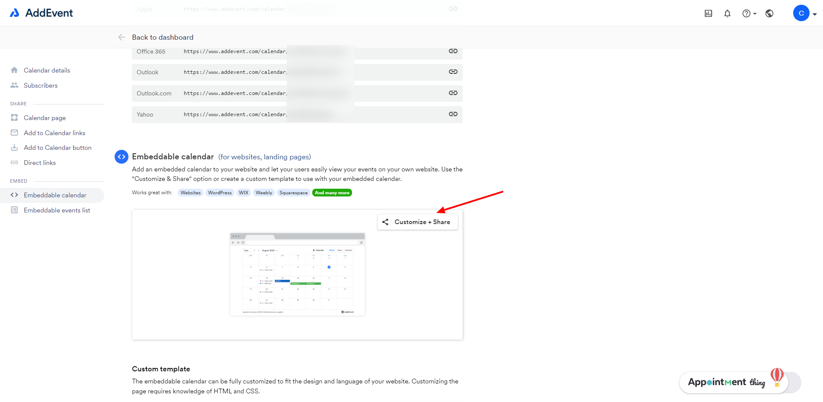Image resolution: width=823 pixels, height=402 pixels.
Task: Open Embeddable events list
Action: click(57, 210)
